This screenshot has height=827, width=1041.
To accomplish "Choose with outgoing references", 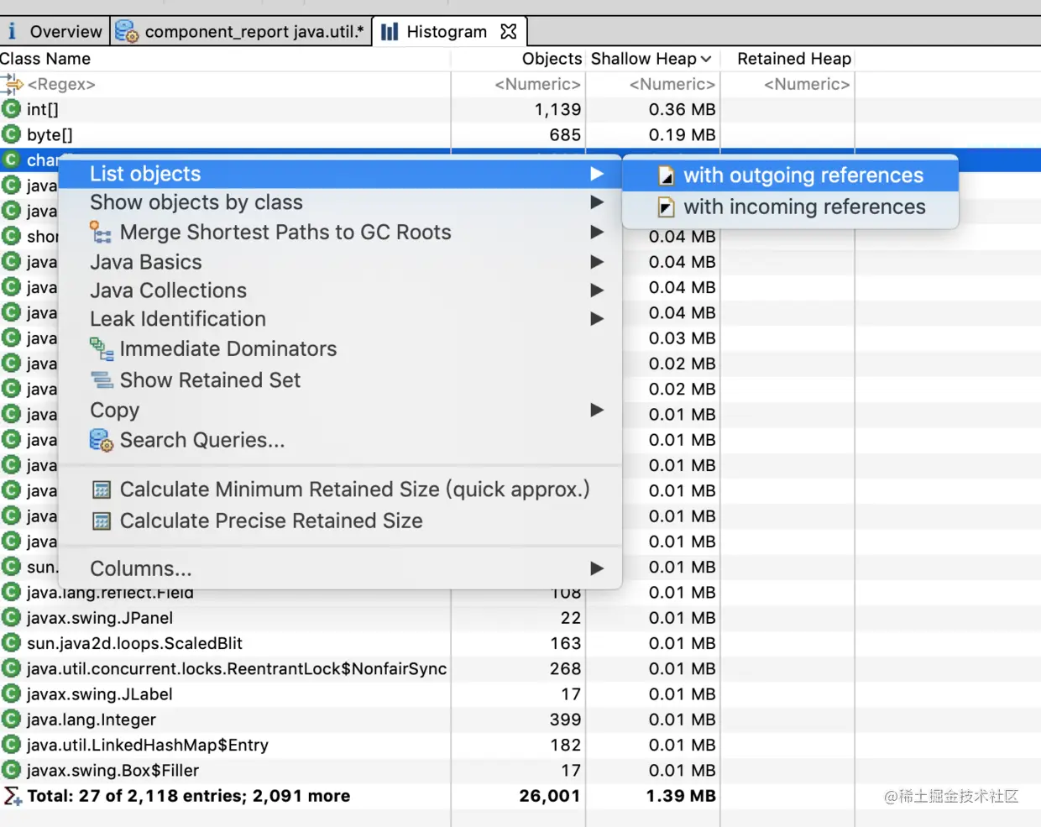I will [x=790, y=175].
